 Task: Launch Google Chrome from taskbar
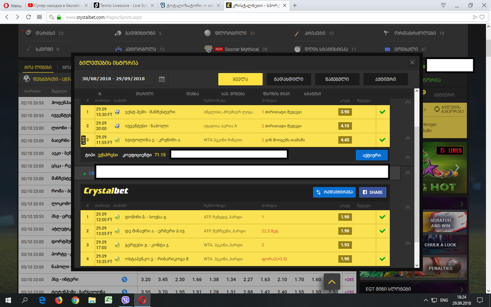[x=75, y=300]
